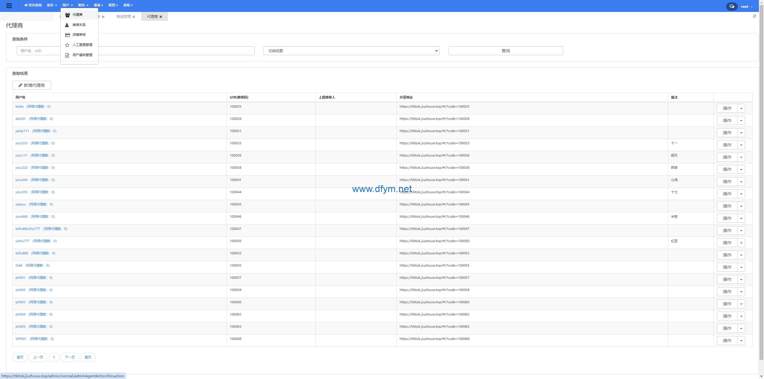Click the group icon beside 代理商 menu entry

click(x=67, y=15)
